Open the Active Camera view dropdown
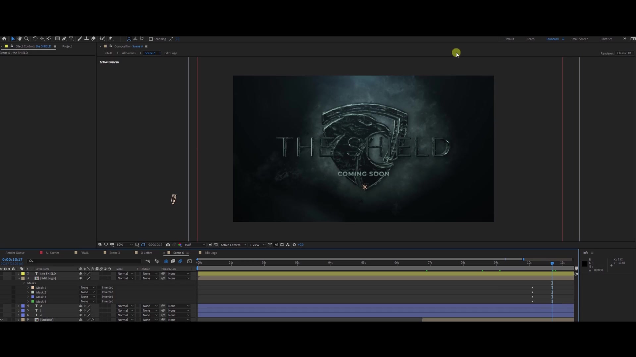Viewport: 636px width, 357px height. pos(233,245)
